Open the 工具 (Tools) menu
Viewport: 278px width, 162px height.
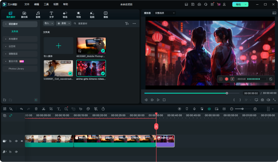[x=46, y=4]
